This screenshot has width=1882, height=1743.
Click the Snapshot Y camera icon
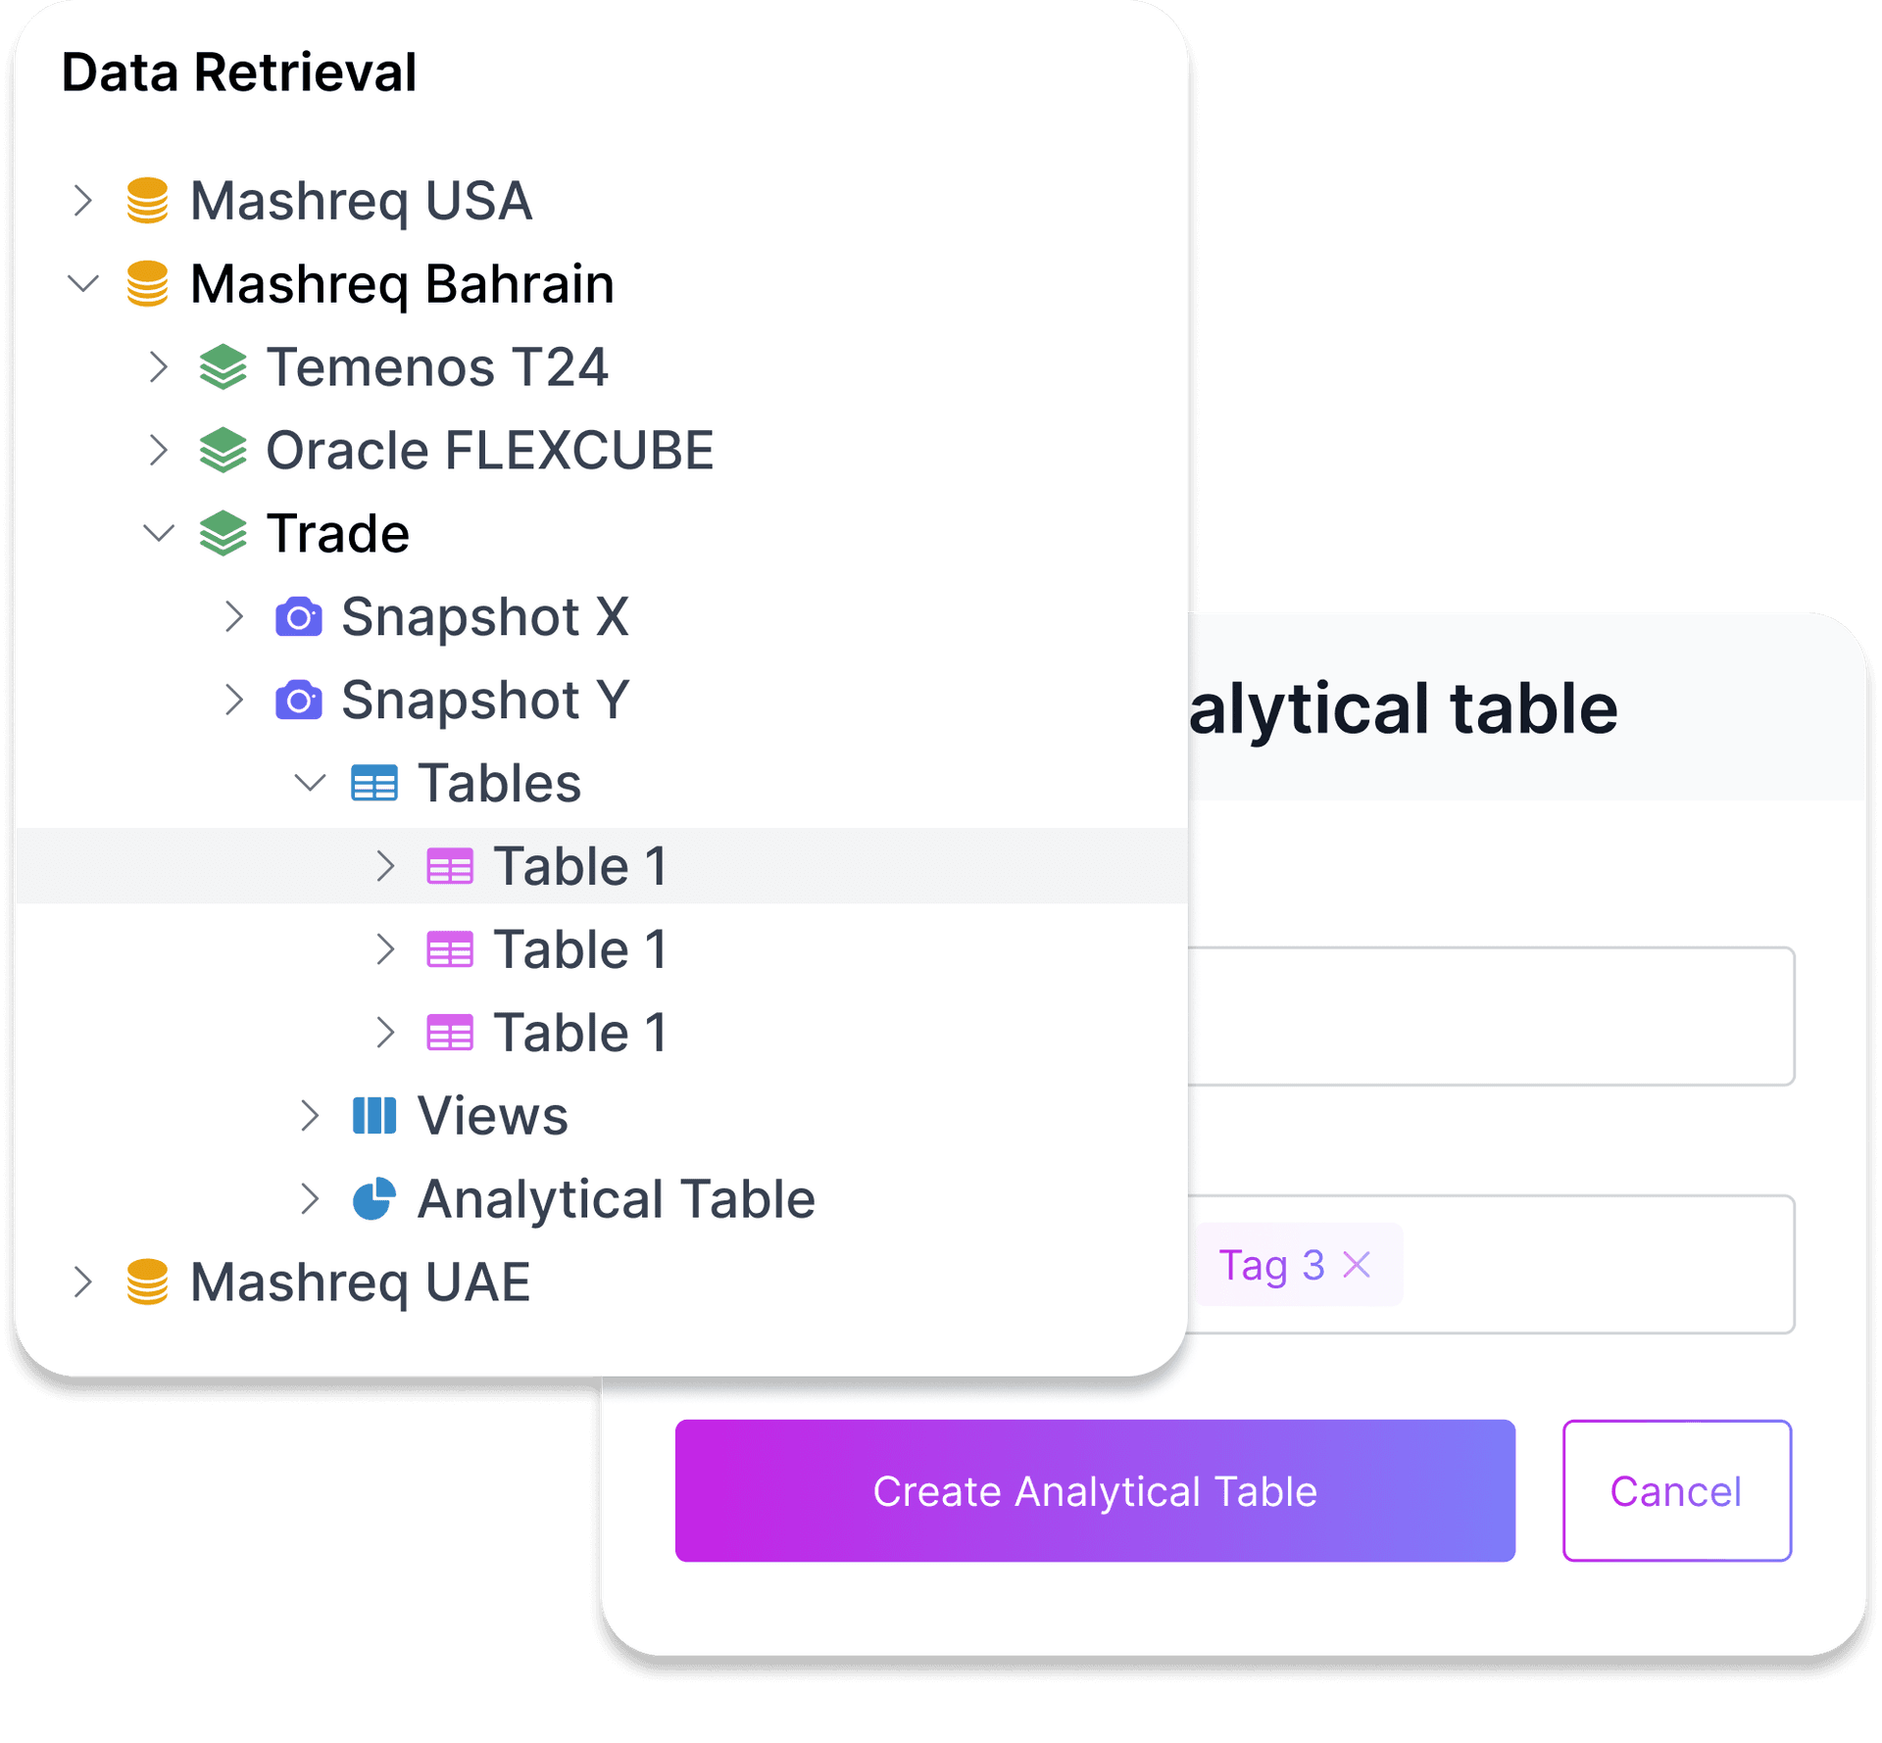(x=300, y=699)
